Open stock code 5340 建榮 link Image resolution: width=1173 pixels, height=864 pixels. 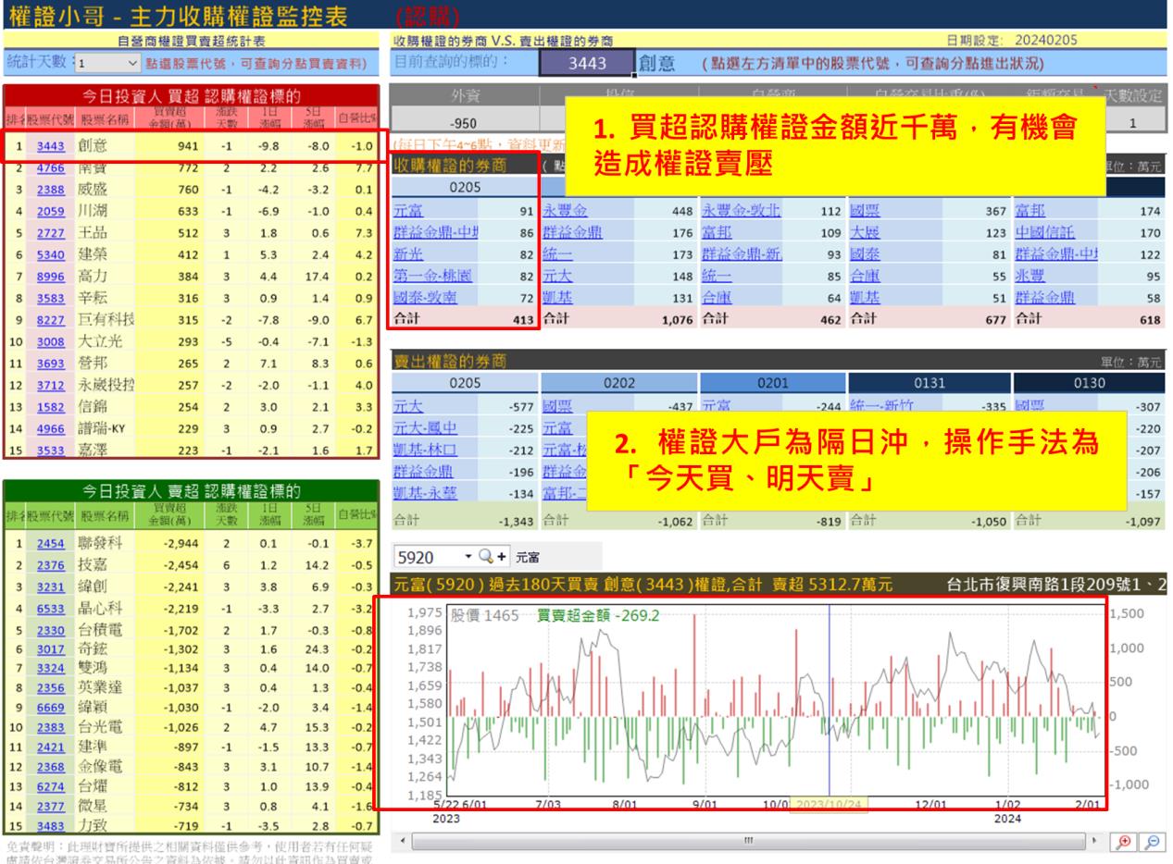pyautogui.click(x=50, y=254)
